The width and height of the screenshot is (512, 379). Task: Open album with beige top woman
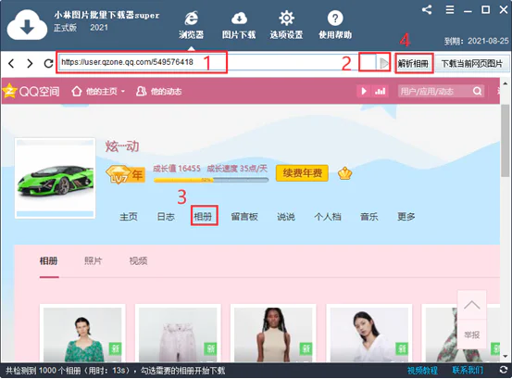coord(273,334)
